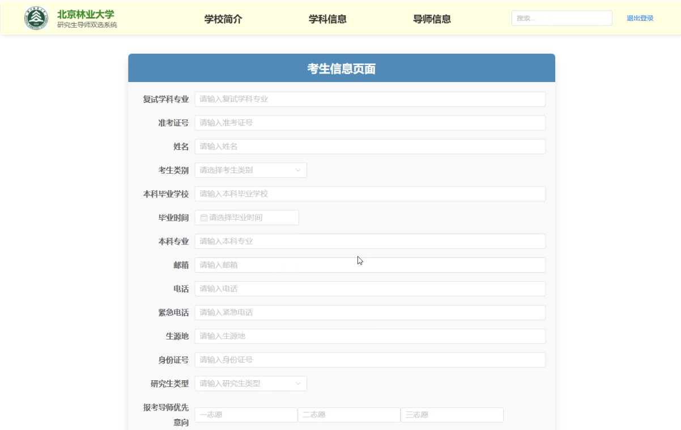
Task: Click the Beijing Forestry University logo emblem
Action: coord(36,18)
